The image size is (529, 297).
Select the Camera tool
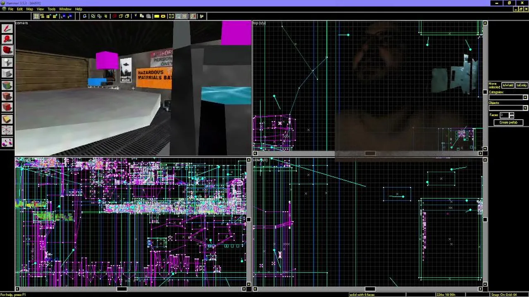tap(7, 50)
